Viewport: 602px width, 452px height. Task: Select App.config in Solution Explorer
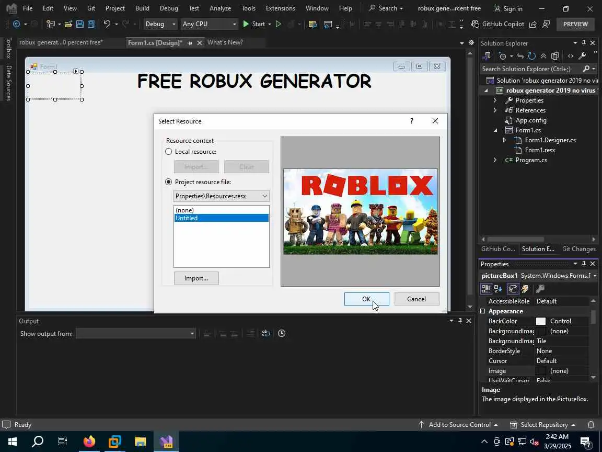click(x=530, y=120)
